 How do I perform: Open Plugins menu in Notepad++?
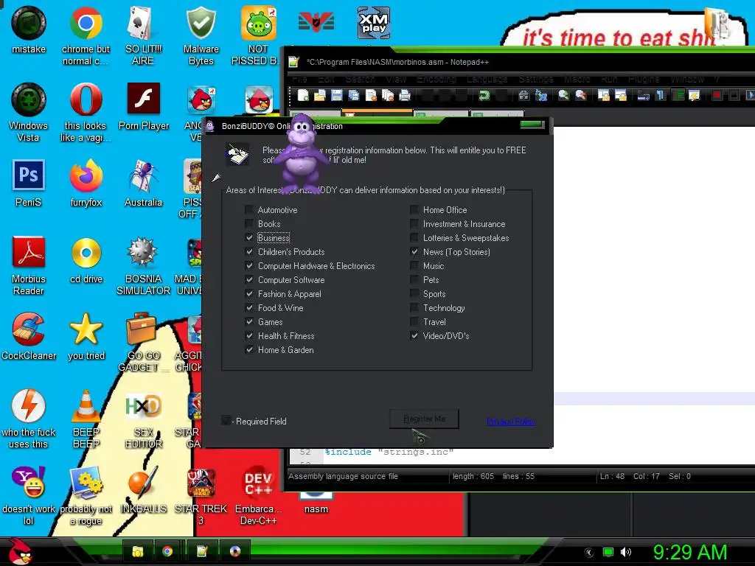644,79
